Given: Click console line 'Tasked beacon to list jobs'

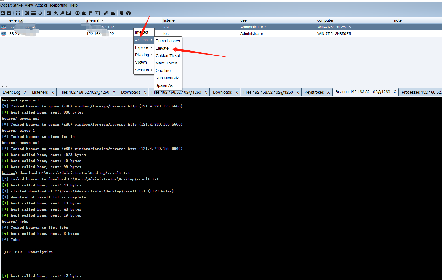Looking at the screenshot, I should (x=39, y=228).
